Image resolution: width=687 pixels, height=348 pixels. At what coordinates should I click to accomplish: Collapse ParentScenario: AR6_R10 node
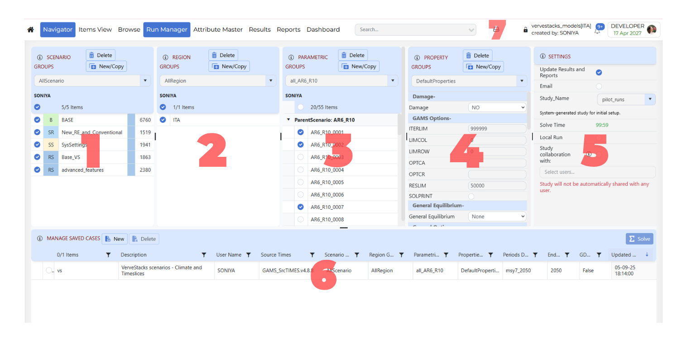(289, 120)
